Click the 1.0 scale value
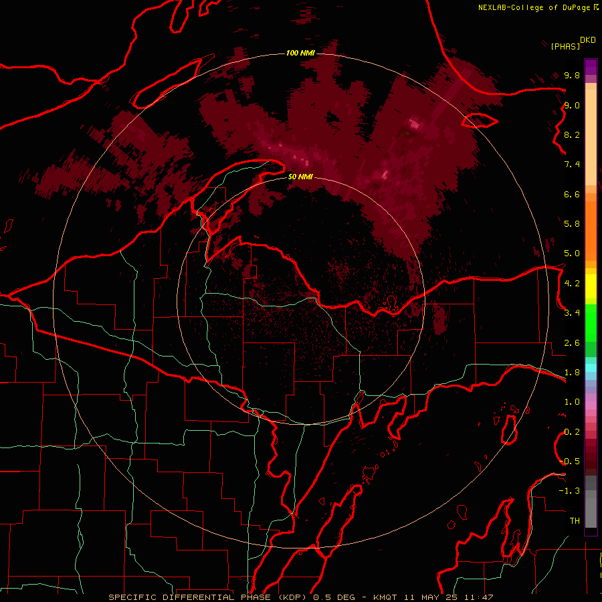The image size is (602, 602). point(572,402)
